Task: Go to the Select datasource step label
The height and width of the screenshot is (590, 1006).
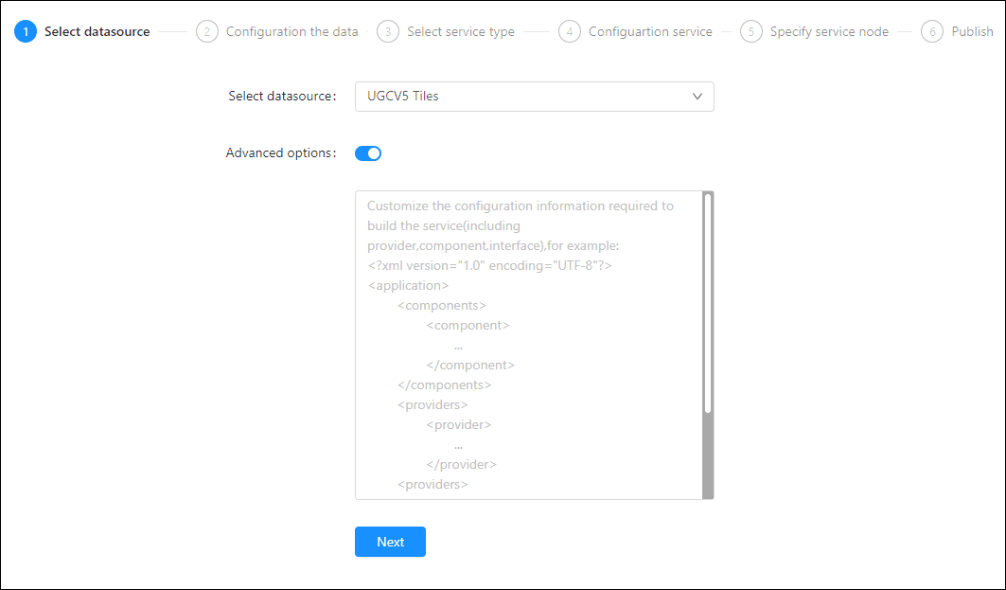Action: [x=97, y=32]
